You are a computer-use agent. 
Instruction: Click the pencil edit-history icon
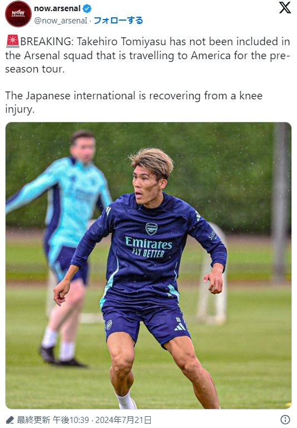(x=10, y=420)
